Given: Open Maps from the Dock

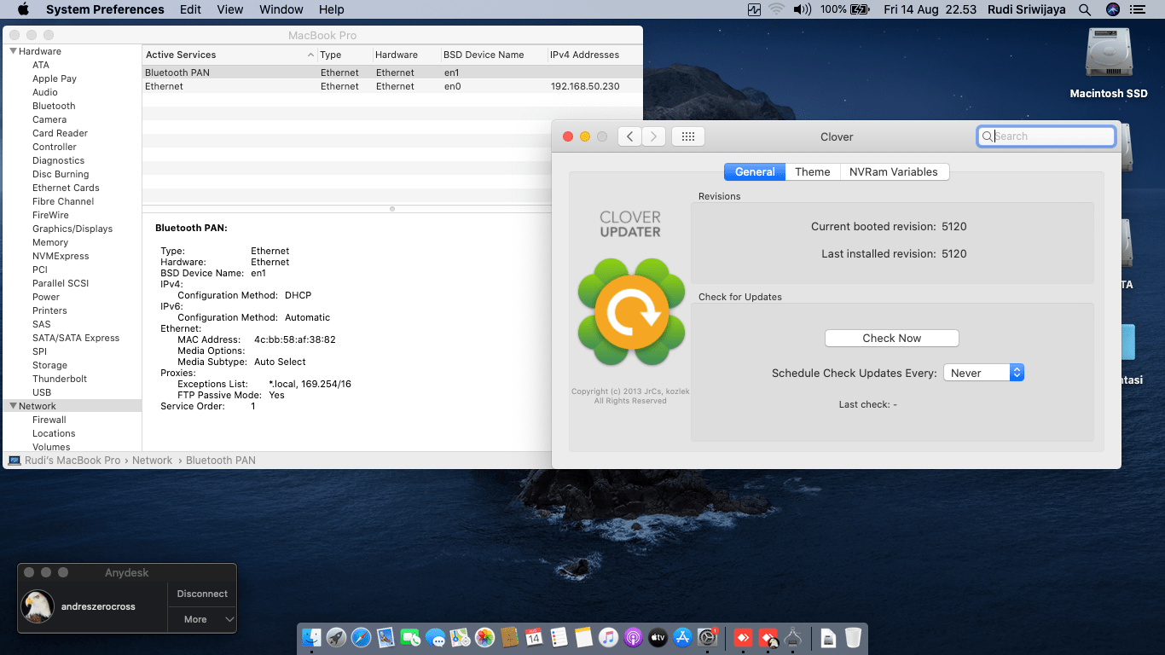Looking at the screenshot, I should pos(460,637).
